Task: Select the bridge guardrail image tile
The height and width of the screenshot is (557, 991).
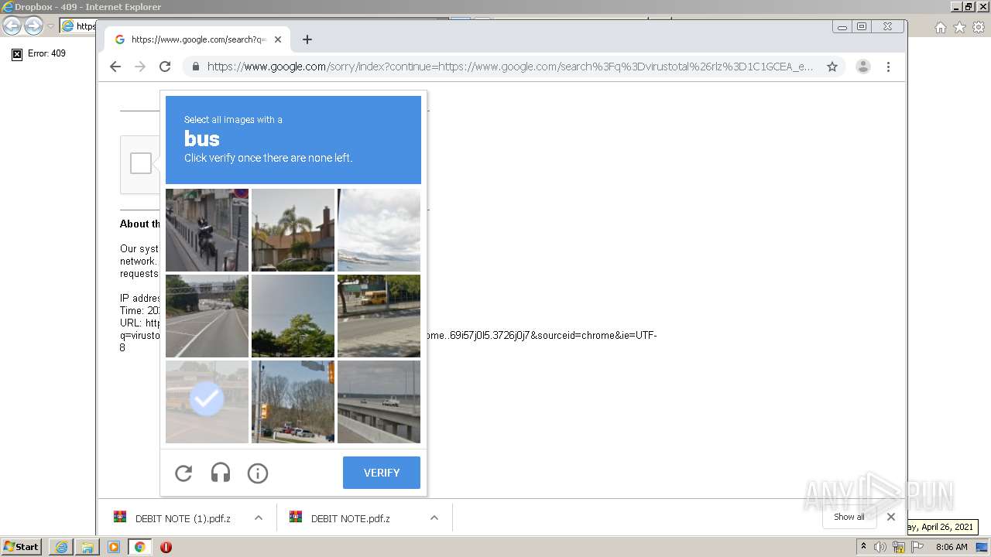Action: (379, 402)
